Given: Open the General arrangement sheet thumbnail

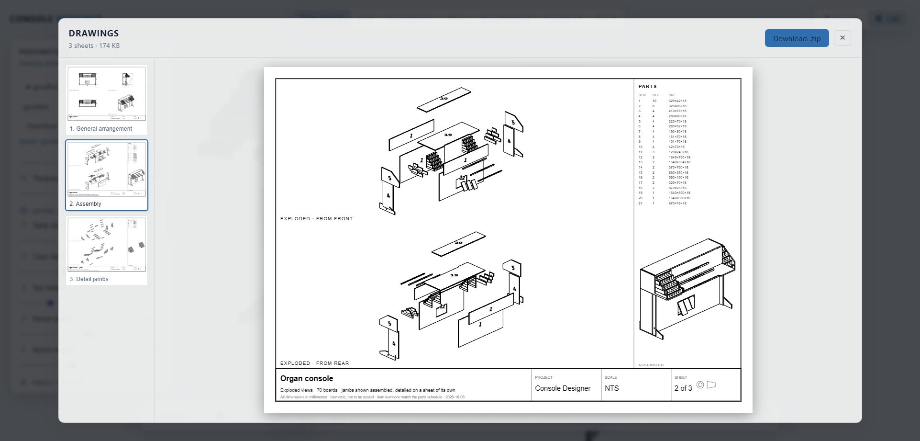Looking at the screenshot, I should coord(107,100).
